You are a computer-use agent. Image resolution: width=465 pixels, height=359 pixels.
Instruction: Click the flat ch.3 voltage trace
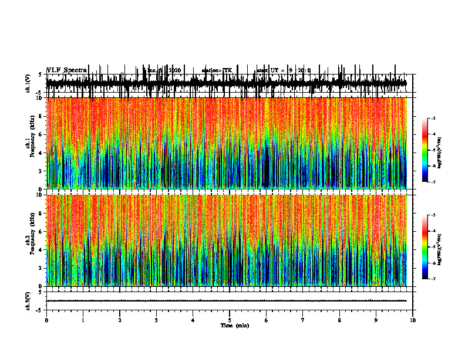pyautogui.click(x=227, y=301)
